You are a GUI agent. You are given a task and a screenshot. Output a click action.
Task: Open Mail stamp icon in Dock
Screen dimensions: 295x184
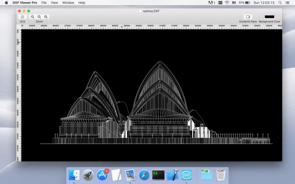[130, 175]
